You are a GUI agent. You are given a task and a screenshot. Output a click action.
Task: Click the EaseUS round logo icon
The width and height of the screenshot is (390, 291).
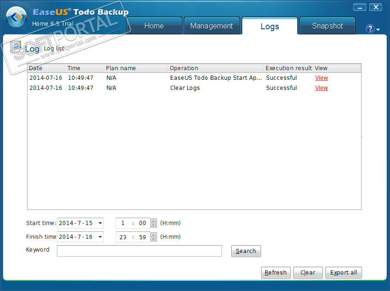coord(17,17)
